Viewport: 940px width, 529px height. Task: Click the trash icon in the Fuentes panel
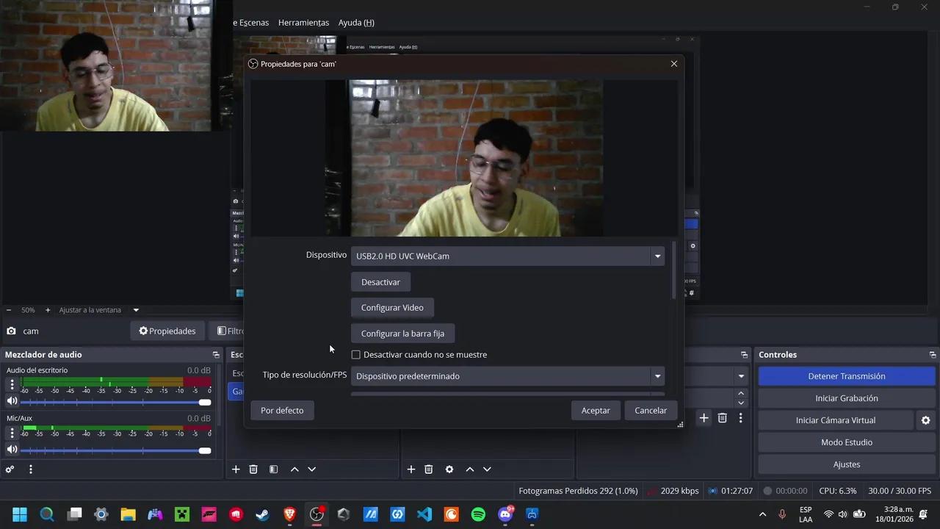point(428,469)
